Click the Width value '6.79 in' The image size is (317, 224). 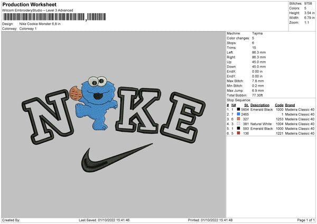click(309, 18)
